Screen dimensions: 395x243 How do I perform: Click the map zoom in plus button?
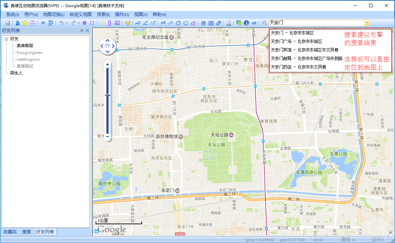coord(108,65)
